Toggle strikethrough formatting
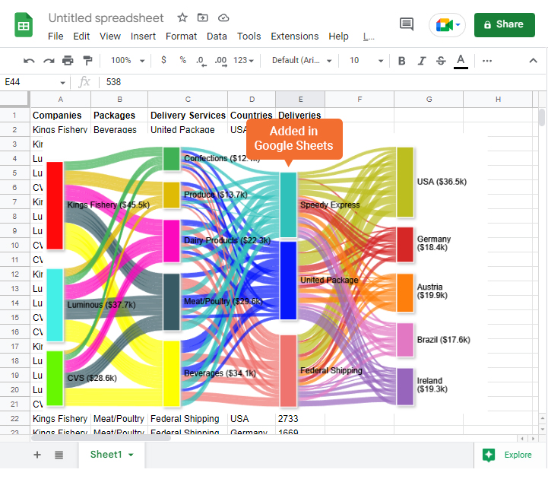This screenshot has width=548, height=479. click(441, 61)
